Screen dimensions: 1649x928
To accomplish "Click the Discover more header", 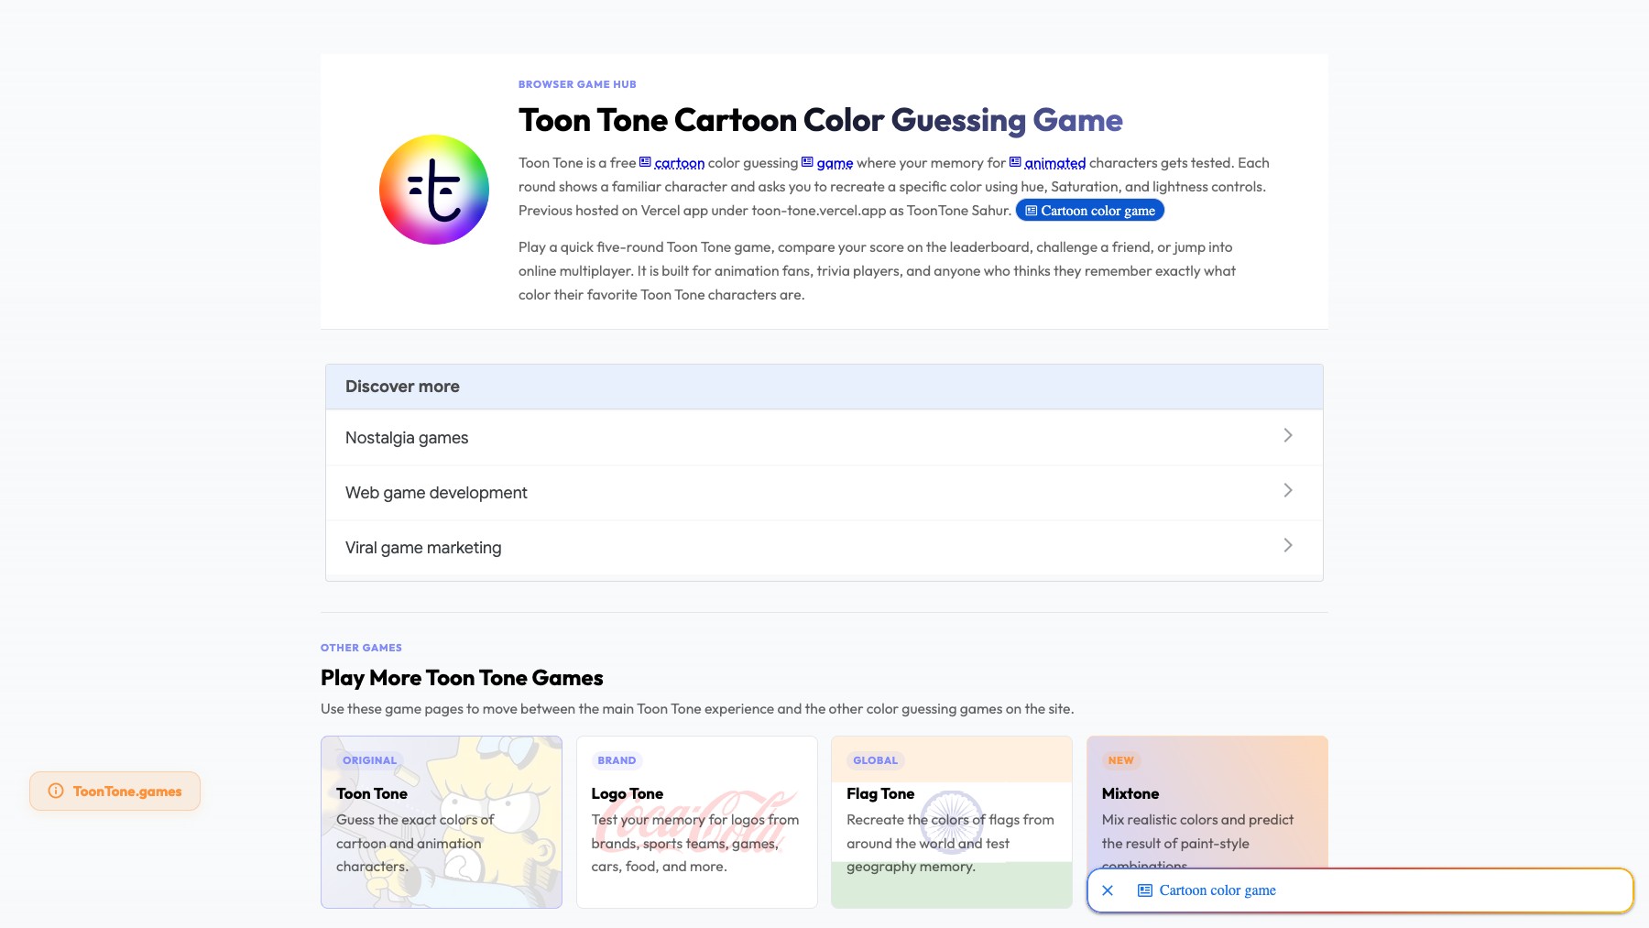I will pyautogui.click(x=824, y=387).
